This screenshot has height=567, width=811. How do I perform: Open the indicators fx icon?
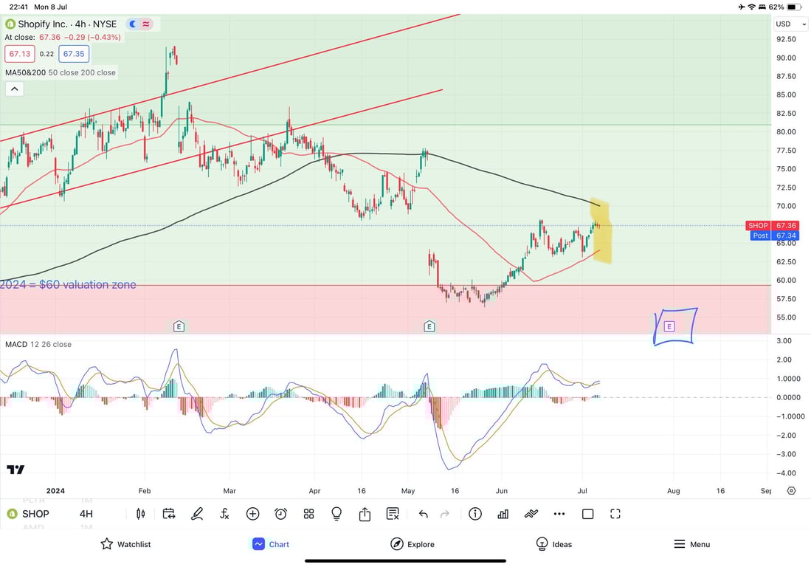[x=224, y=514]
